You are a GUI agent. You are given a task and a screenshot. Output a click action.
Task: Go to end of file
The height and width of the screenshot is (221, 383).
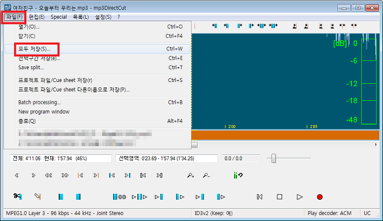[x=159, y=175]
